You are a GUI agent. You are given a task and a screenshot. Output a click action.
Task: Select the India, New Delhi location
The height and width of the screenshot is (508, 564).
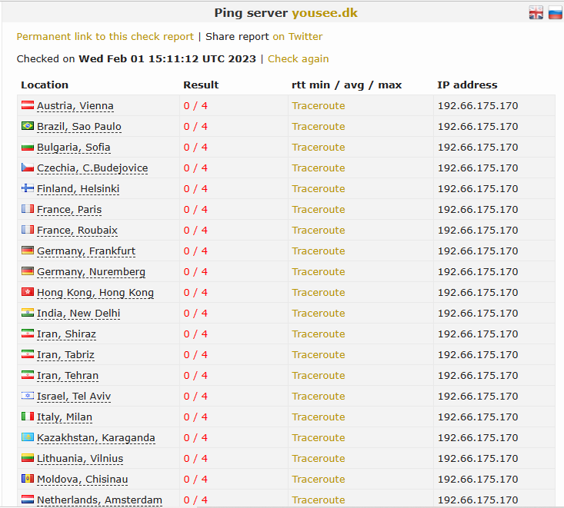point(78,314)
